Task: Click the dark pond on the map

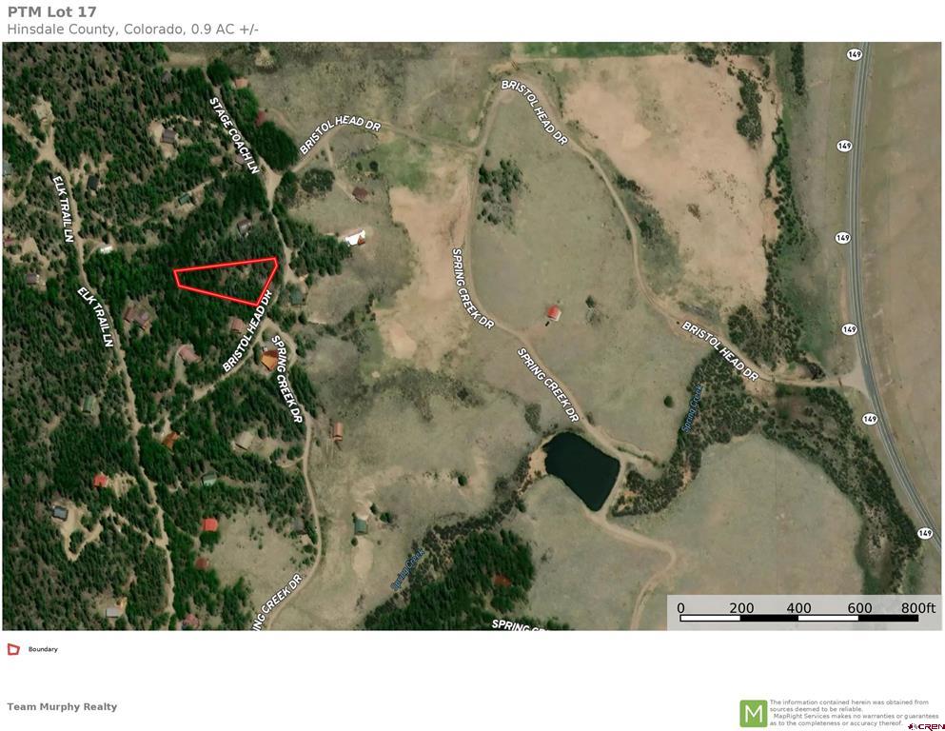Action: (x=581, y=470)
